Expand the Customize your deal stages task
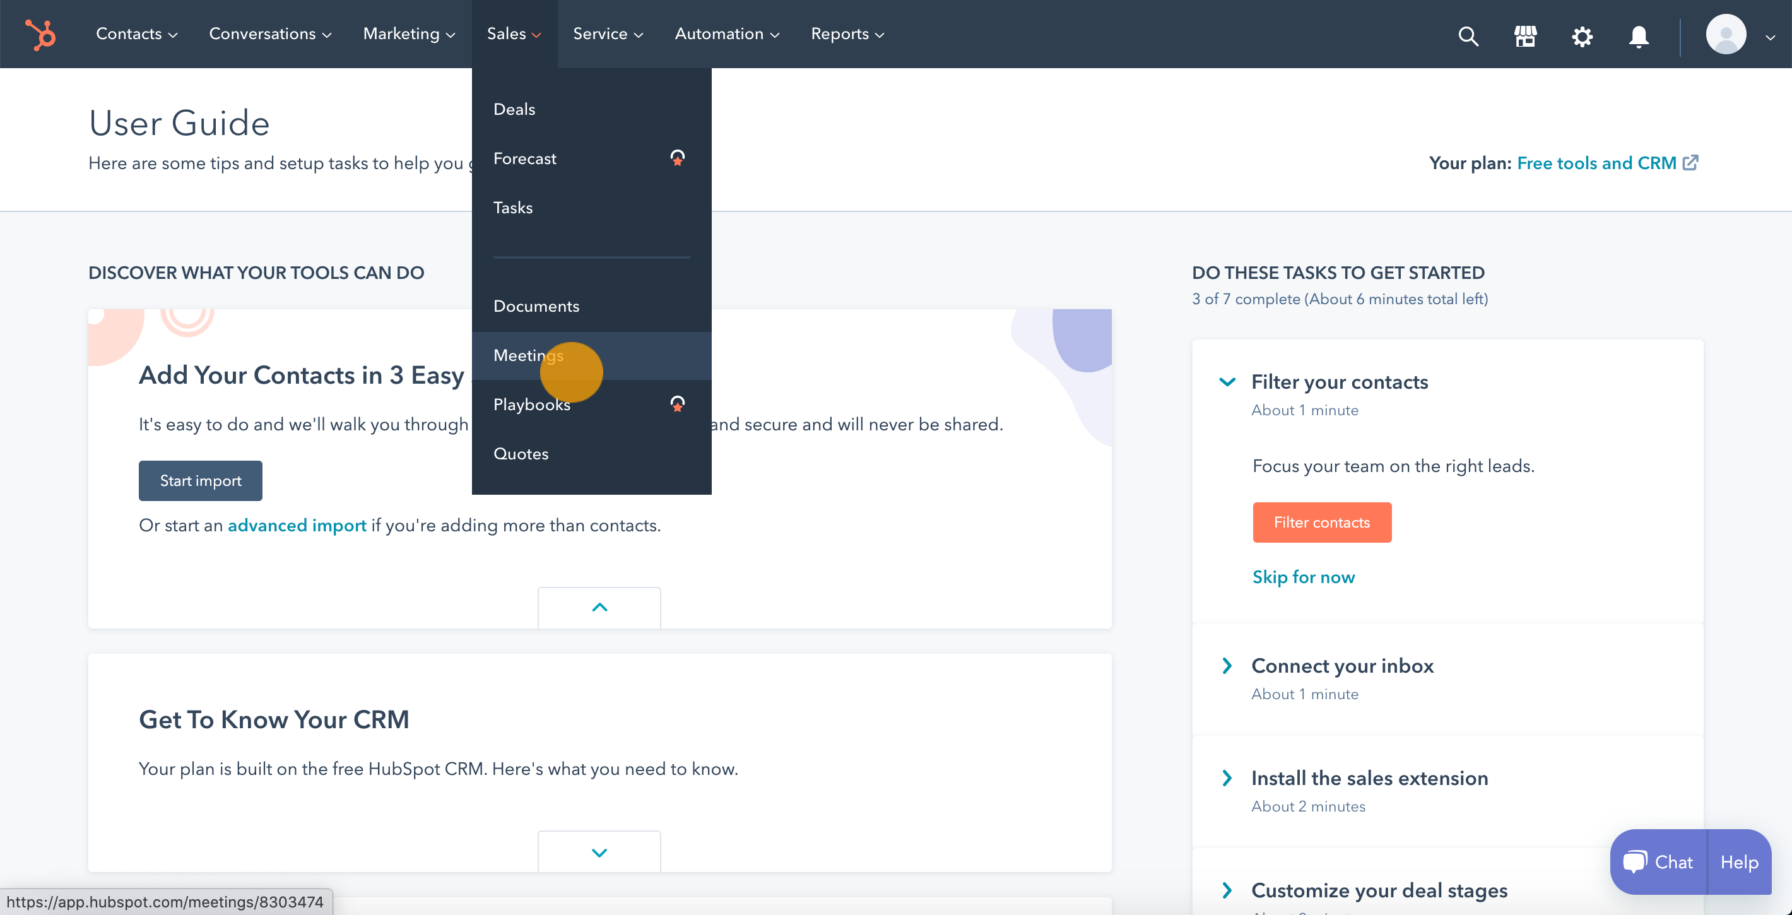 [x=1227, y=890]
